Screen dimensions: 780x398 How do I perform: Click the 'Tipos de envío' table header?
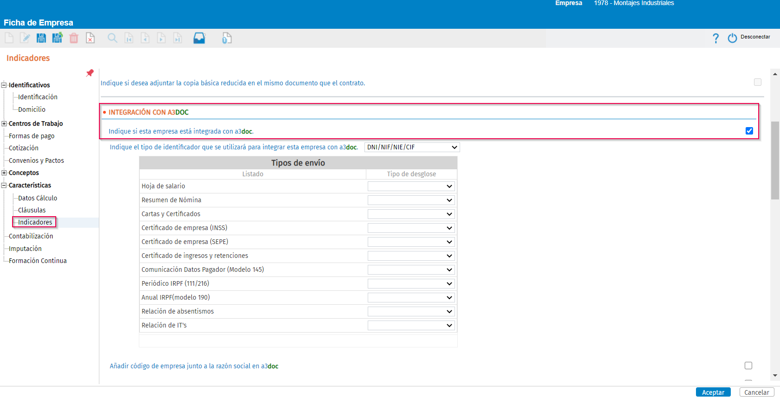point(298,163)
